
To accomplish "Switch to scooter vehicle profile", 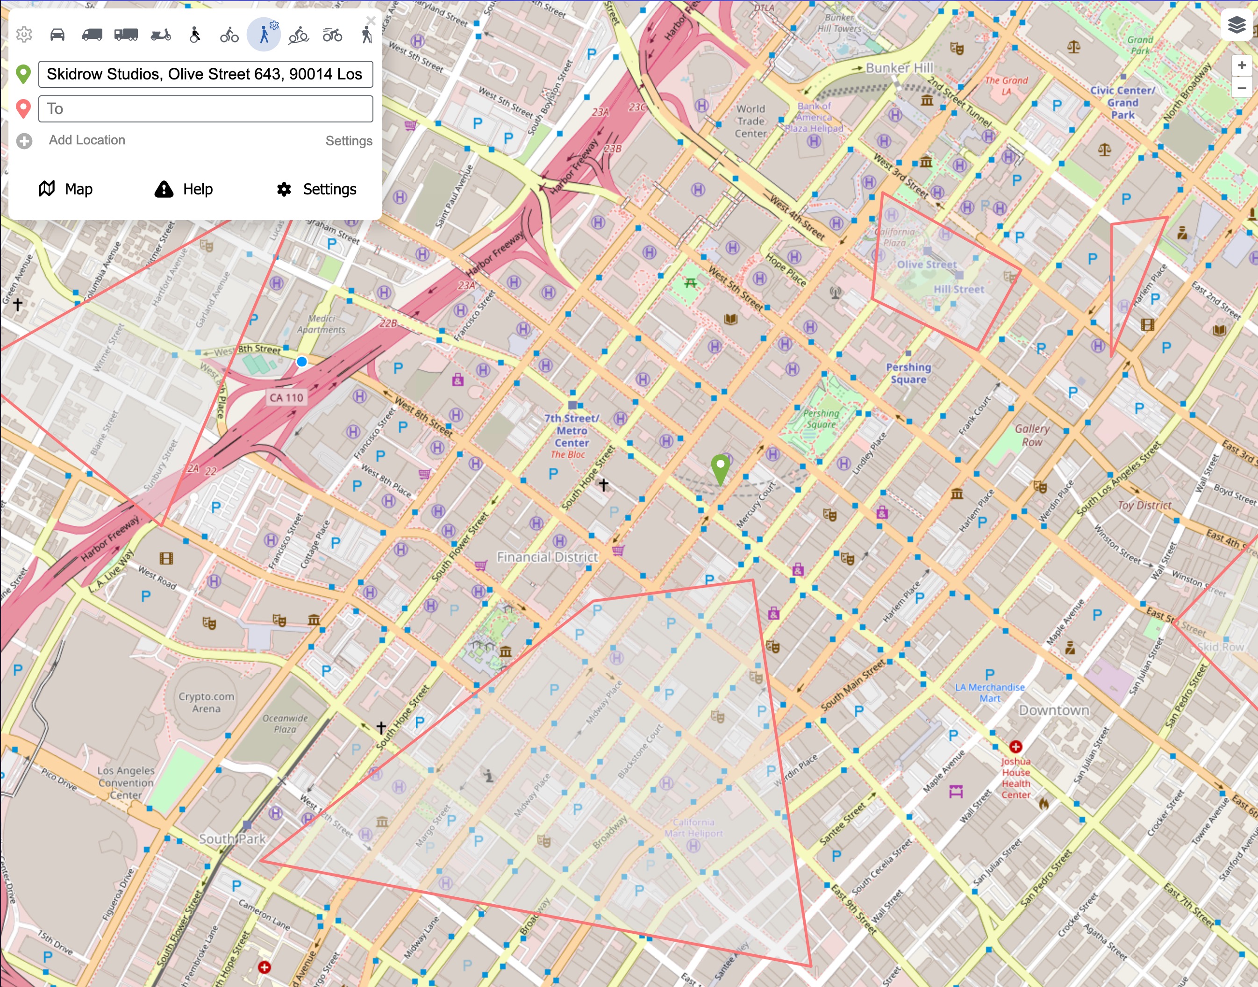I will (161, 35).
